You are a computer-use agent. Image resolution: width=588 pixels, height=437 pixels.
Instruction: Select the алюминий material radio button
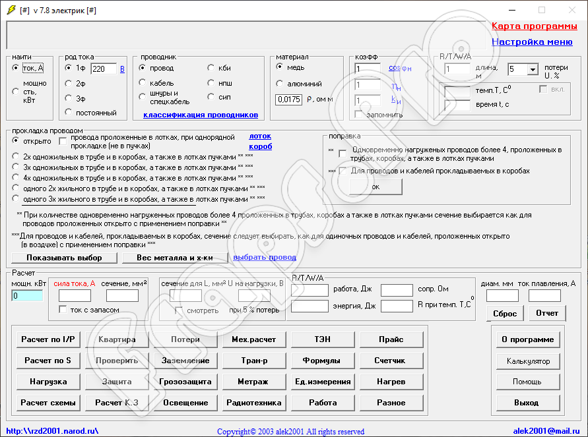pyautogui.click(x=280, y=84)
